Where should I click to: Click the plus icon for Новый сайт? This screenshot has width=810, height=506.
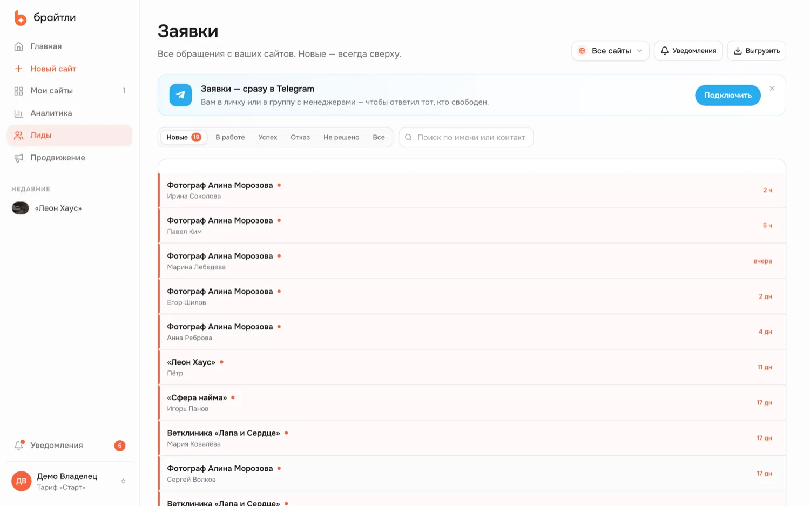[19, 69]
